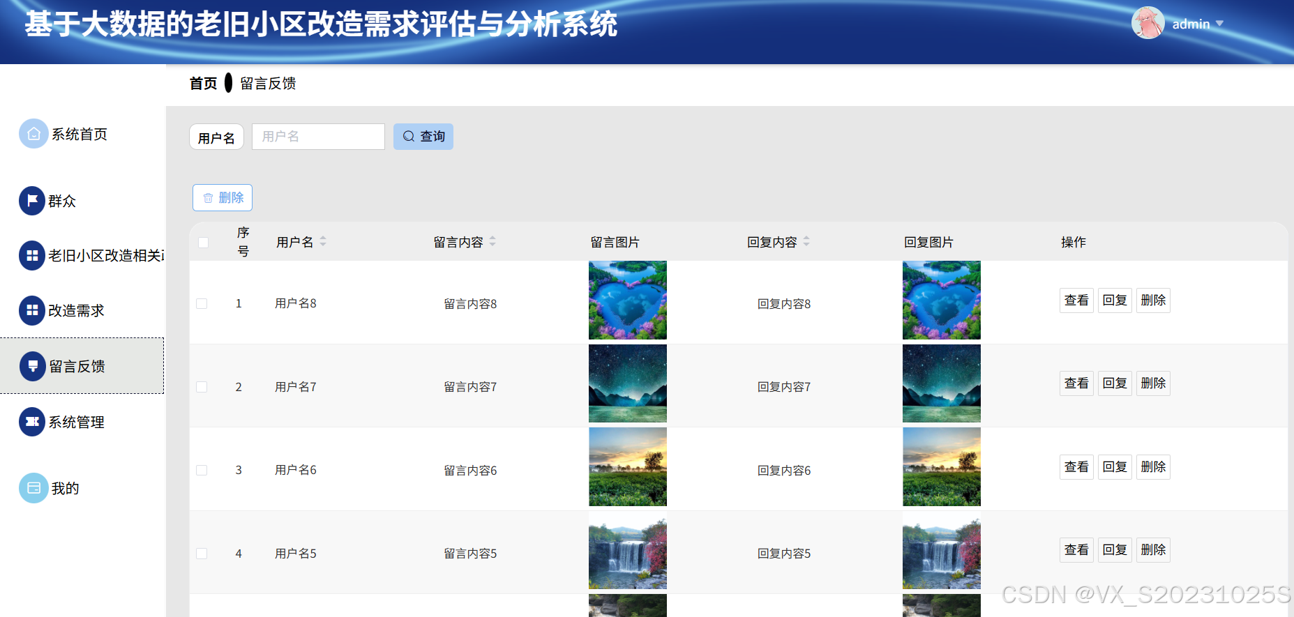Click the admin avatar picture
The height and width of the screenshot is (617, 1294).
[x=1148, y=23]
